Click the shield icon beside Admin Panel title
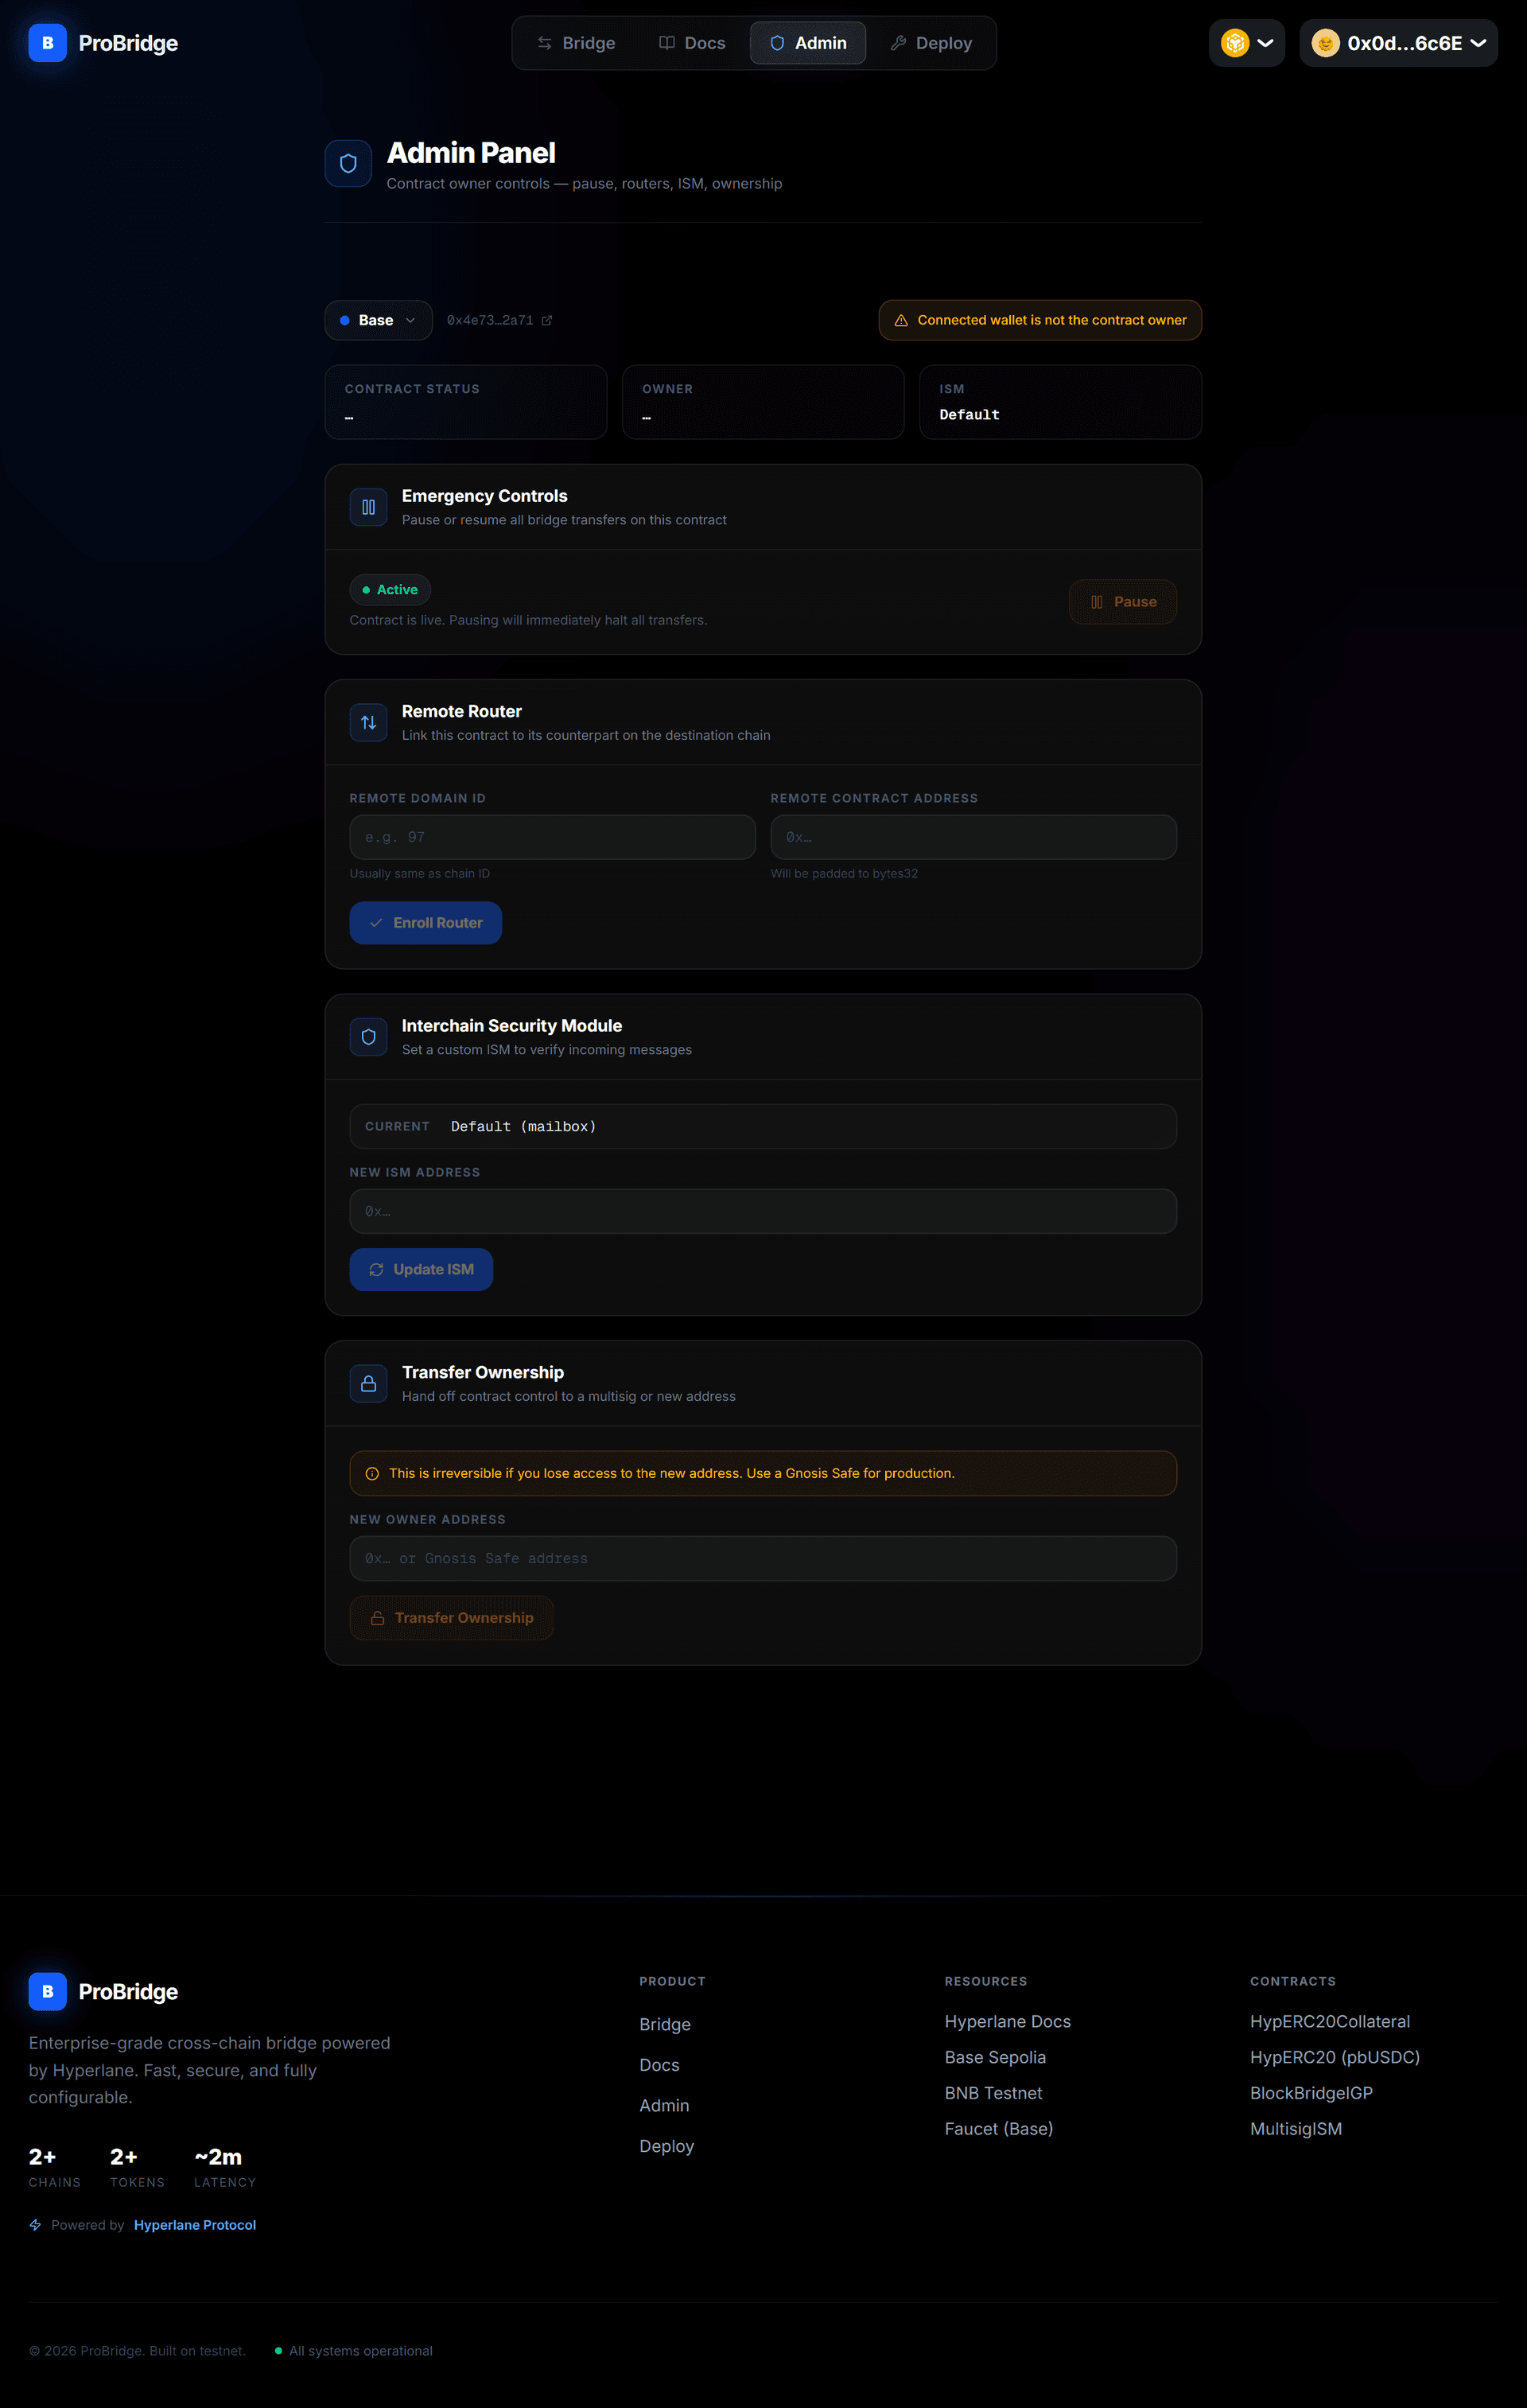This screenshot has width=1527, height=2408. tap(348, 164)
